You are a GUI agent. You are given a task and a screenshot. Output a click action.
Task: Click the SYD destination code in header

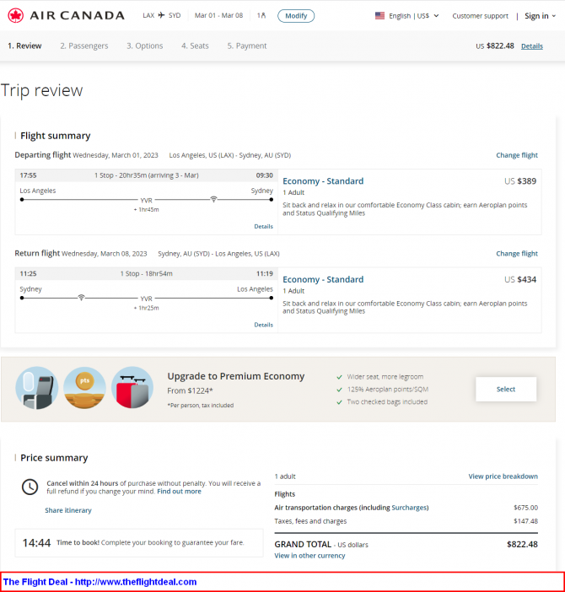click(175, 15)
